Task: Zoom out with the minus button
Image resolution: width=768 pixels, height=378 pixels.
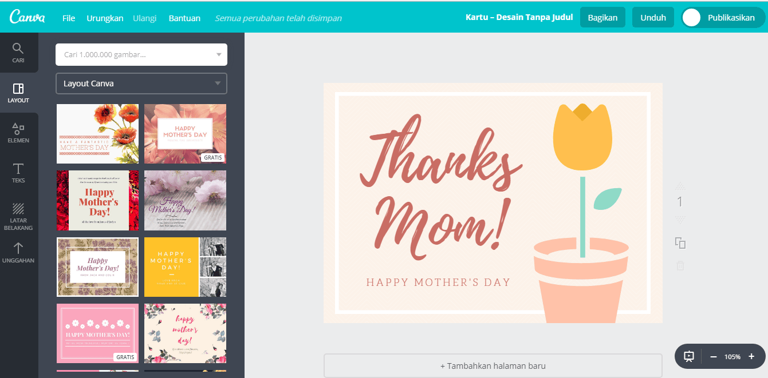Action: 714,356
